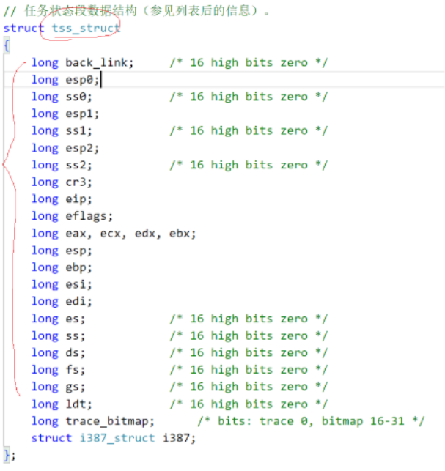Click the closing brace of the struct

pyautogui.click(x=7, y=455)
